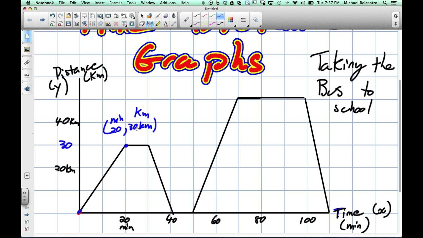Open the Add-ons puzzle piece tab
This screenshot has width=423, height=238.
(27, 88)
